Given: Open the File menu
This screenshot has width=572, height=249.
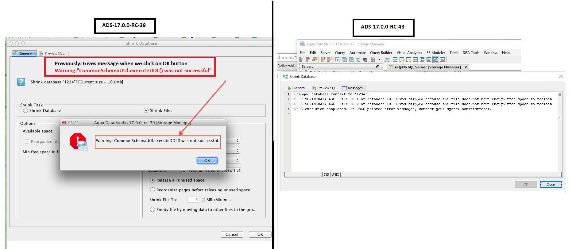Looking at the screenshot, I should pos(303,53).
